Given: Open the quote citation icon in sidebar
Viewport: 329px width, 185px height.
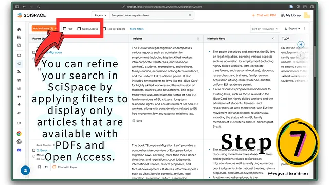Looking at the screenshot, I should click(x=19, y=97).
